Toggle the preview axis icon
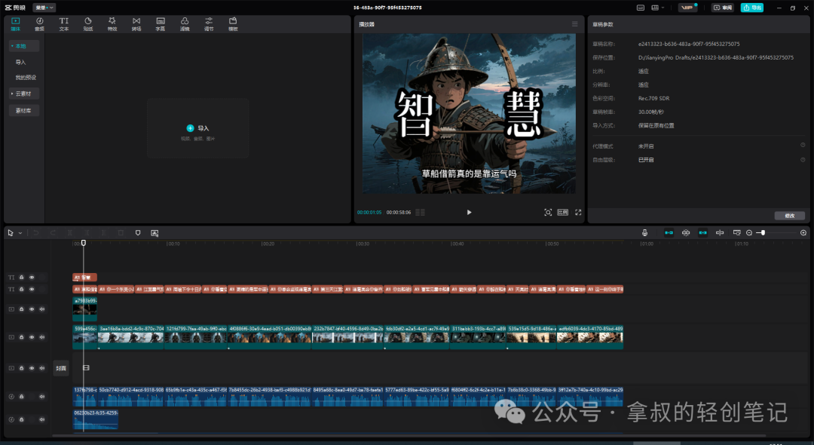814x445 pixels. [720, 232]
